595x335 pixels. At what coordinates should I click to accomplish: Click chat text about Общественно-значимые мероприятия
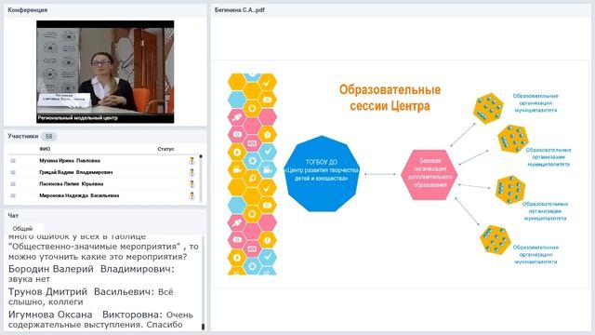[103, 247]
